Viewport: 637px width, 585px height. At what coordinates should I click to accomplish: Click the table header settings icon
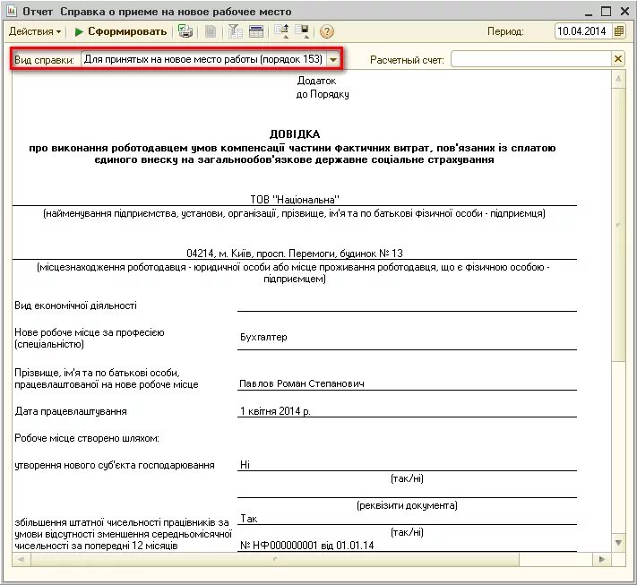[x=256, y=31]
